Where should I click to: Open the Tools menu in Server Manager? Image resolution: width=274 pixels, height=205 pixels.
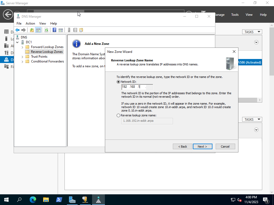pos(235,15)
